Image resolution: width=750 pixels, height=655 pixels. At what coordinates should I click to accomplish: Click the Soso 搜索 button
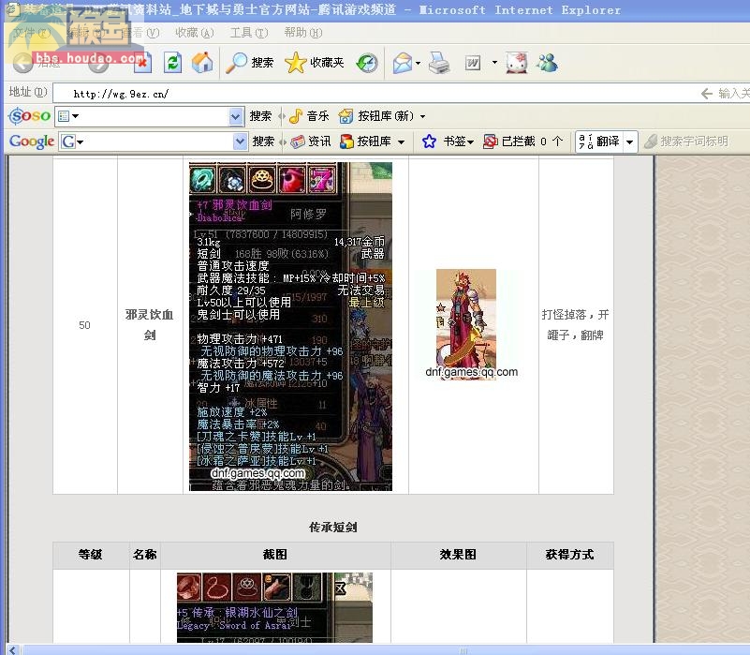[x=260, y=116]
